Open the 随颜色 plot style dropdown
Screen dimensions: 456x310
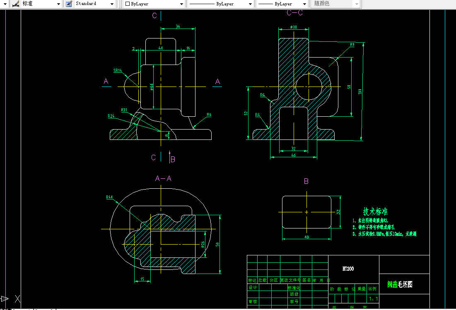point(357,4)
